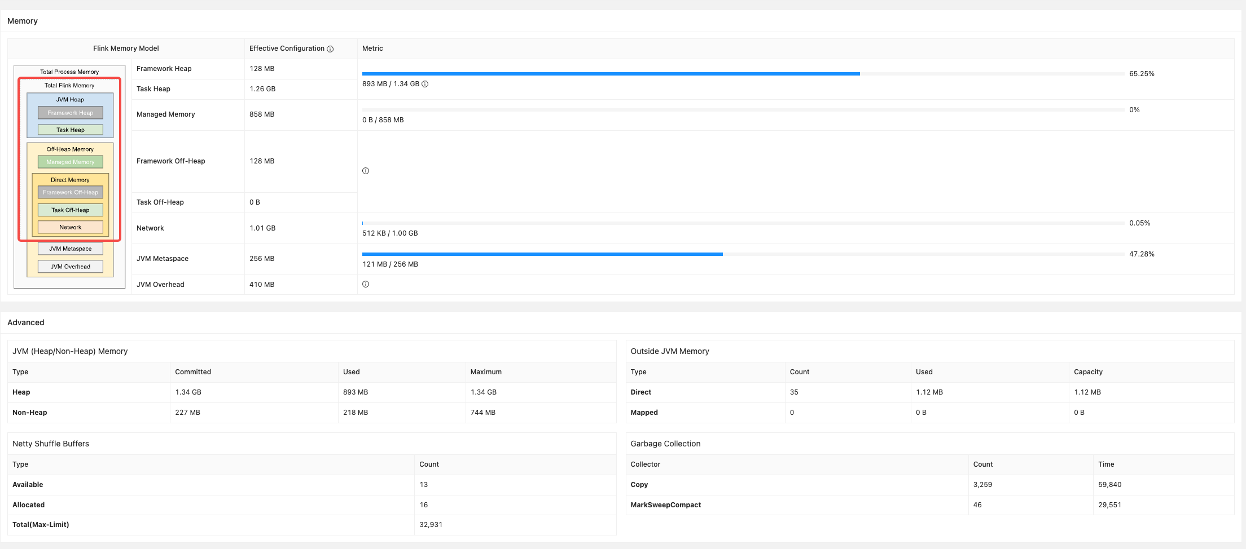
Task: Click the Managed Memory 0% progress bar
Action: 743,110
